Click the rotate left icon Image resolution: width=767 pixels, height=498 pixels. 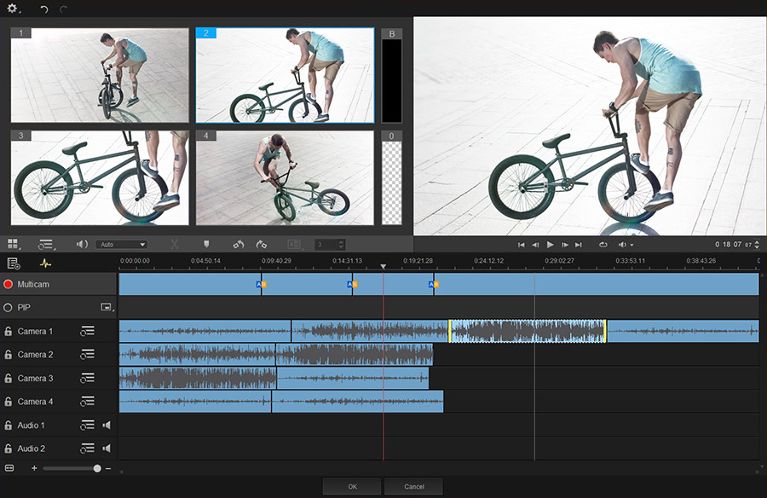tap(239, 245)
